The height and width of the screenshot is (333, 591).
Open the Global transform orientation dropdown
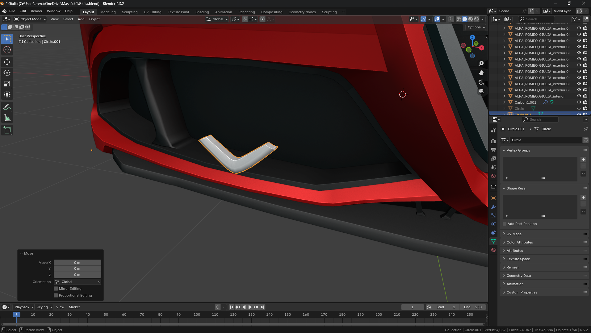(217, 19)
